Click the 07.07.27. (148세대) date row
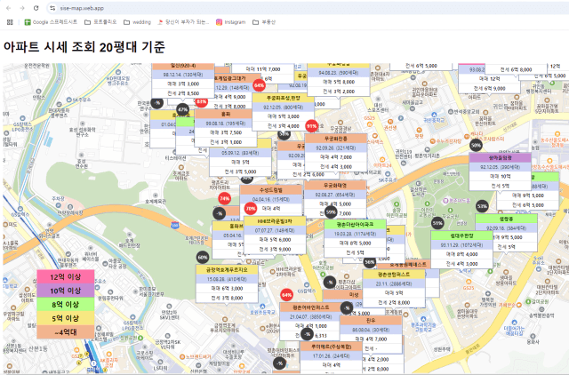569x375 pixels. (275, 230)
